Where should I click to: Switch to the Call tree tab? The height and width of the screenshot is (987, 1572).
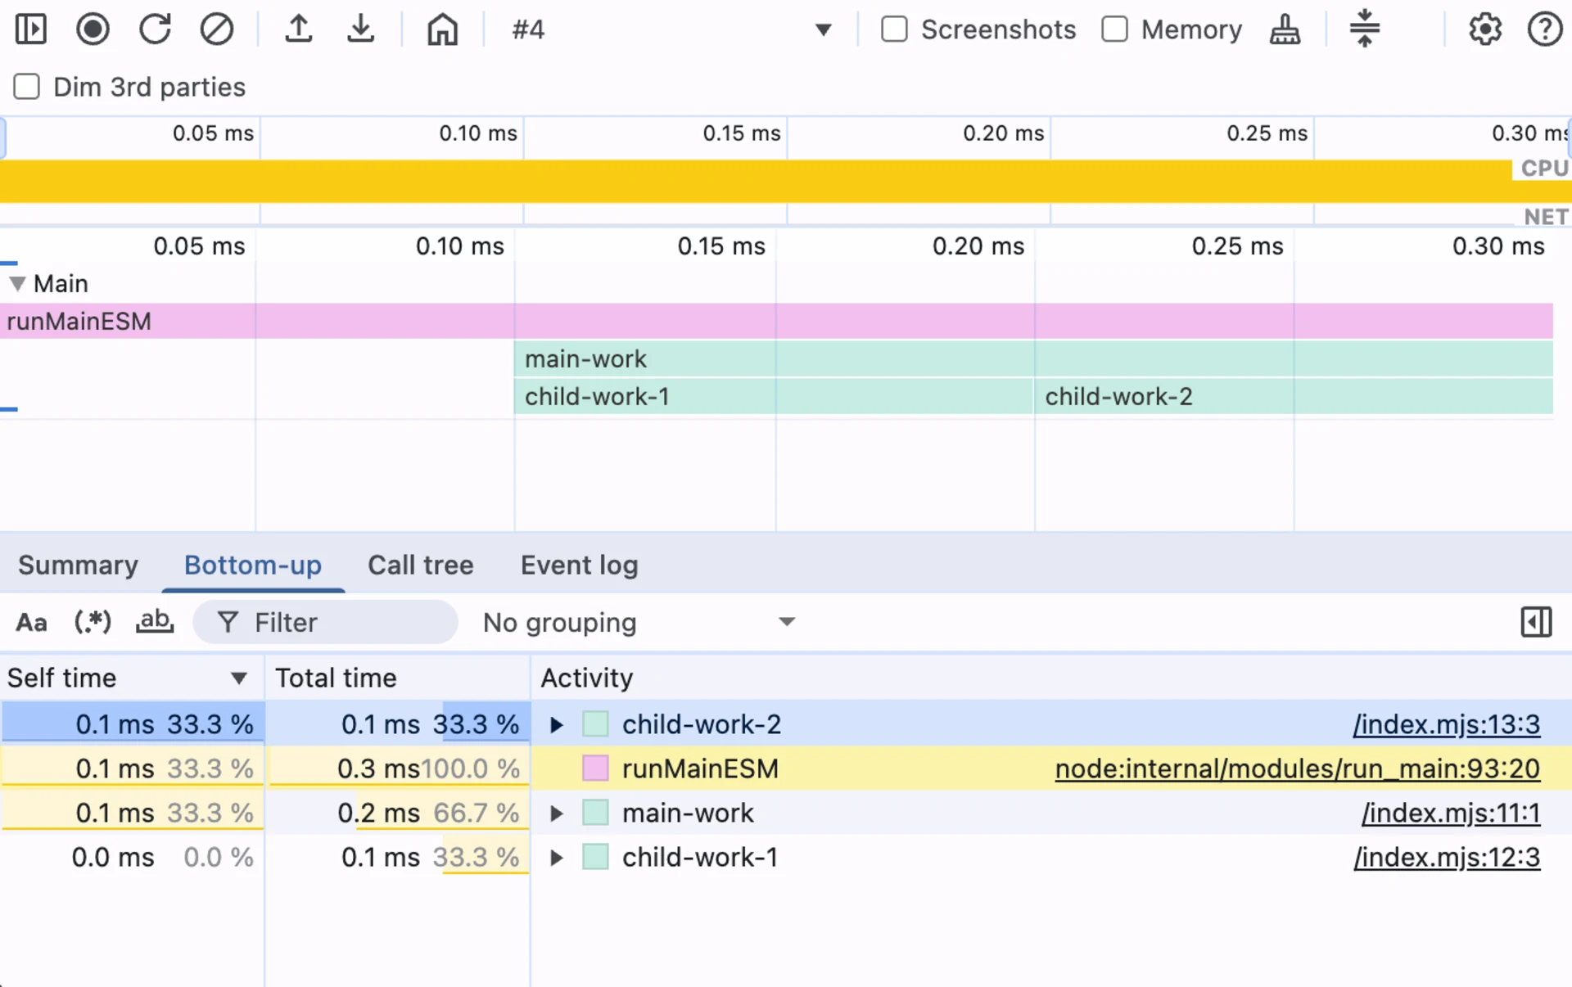(x=420, y=566)
